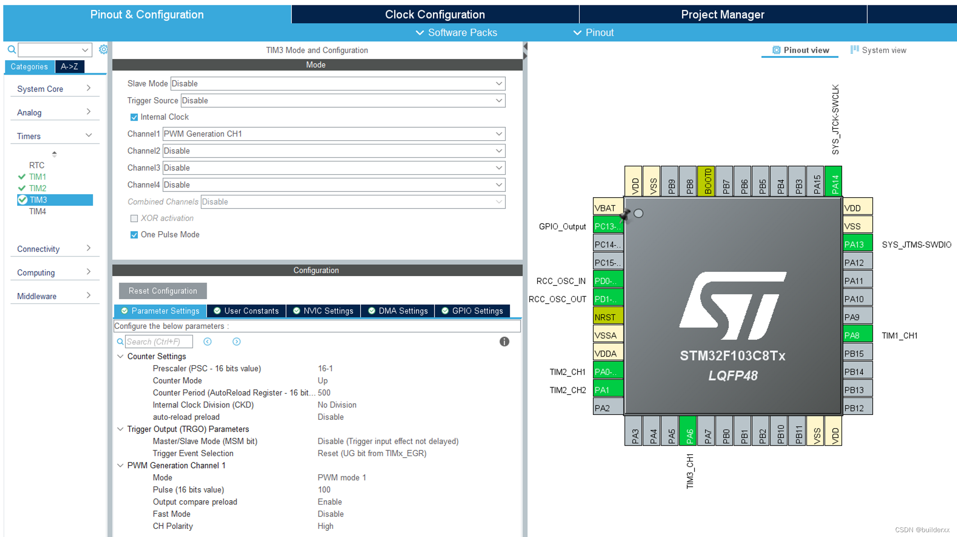Go to next search result arrow
Viewport: 957px width, 537px height.
[236, 341]
